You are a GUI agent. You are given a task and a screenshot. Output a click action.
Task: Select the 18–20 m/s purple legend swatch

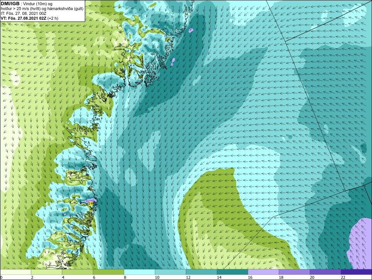(294, 272)
